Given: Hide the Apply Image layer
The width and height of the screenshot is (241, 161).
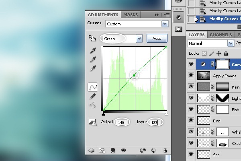Looking at the screenshot, I should point(191,75).
